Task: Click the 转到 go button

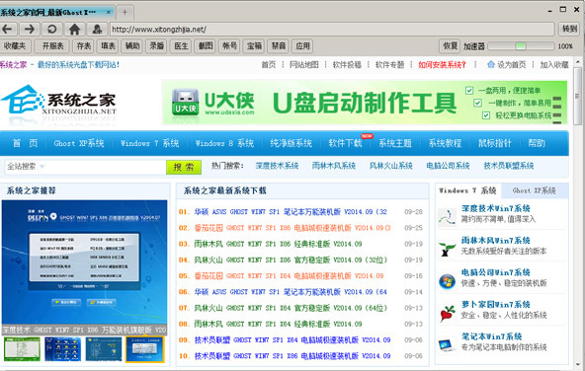Action: [x=569, y=29]
